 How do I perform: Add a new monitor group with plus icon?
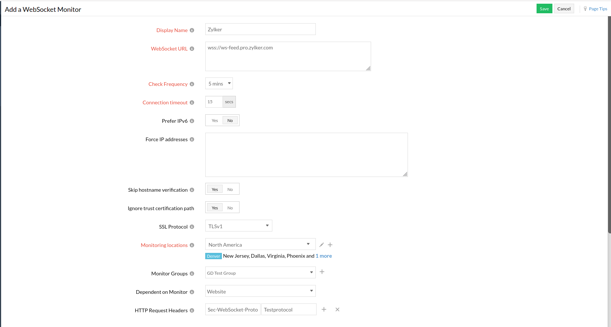(x=322, y=272)
